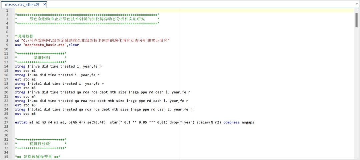
Task: Click the star(* 0.1 ** 0.05 *** 0.01) option
Action: (139, 122)
